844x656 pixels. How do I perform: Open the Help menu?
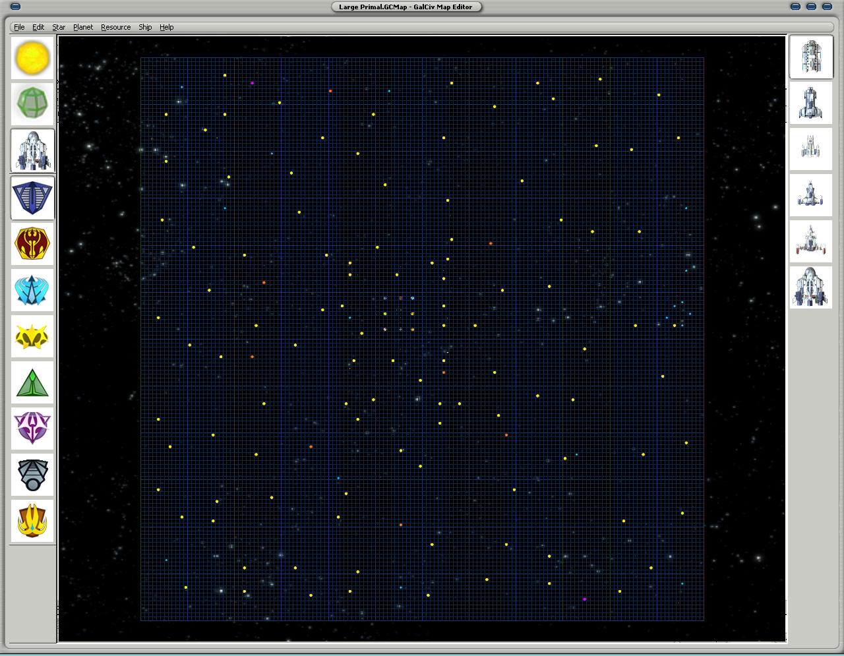coord(167,27)
